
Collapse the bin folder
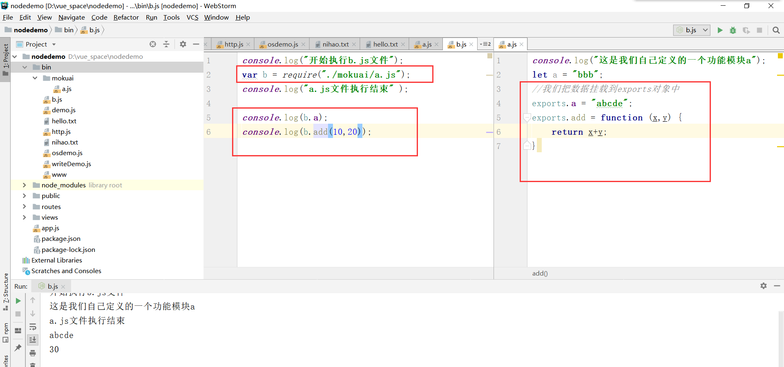[x=25, y=67]
